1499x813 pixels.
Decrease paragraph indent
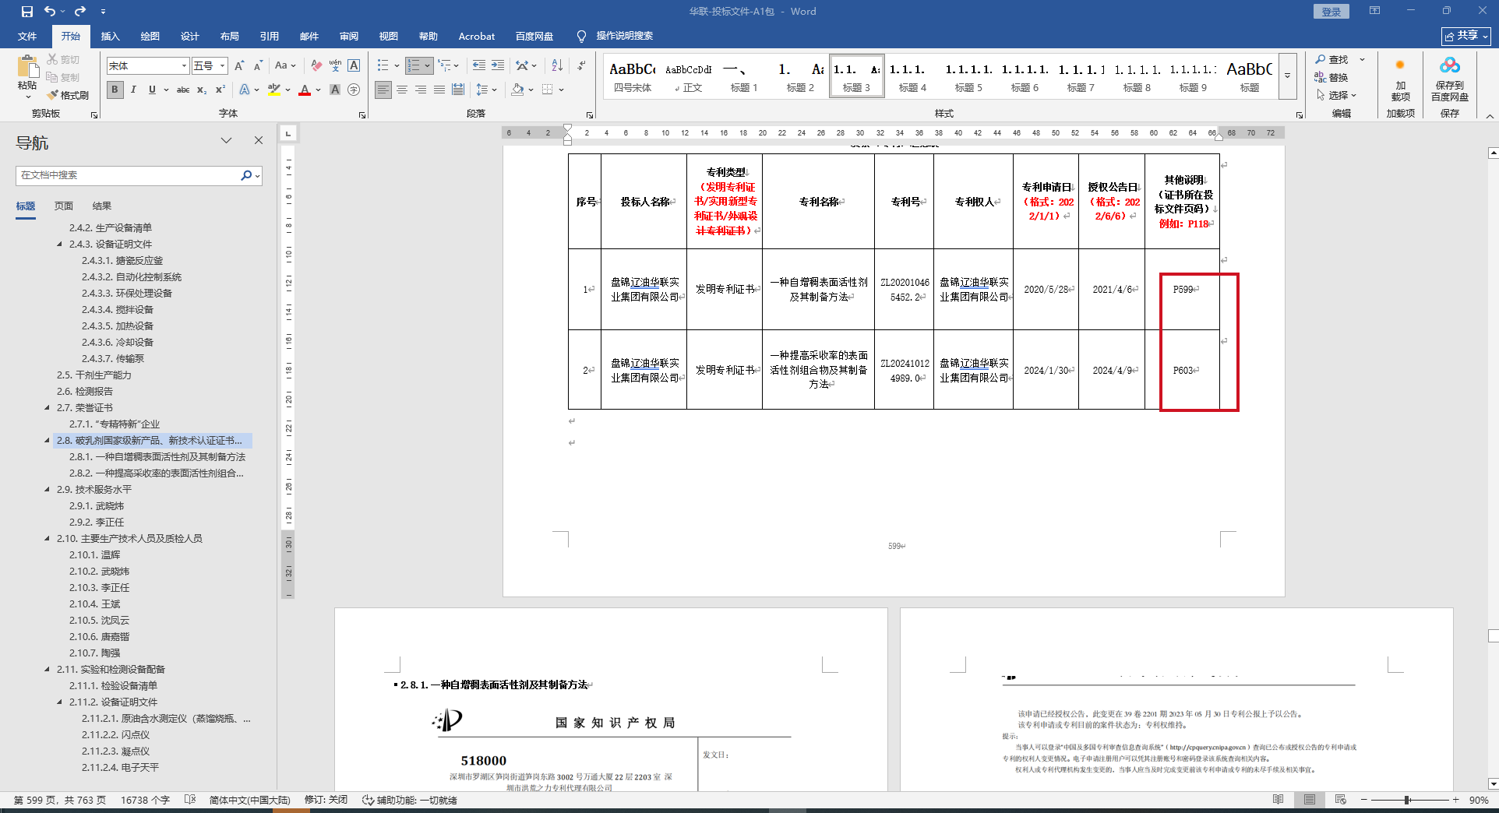478,66
